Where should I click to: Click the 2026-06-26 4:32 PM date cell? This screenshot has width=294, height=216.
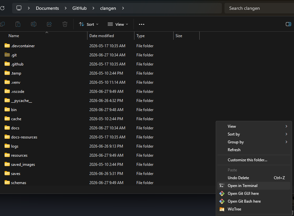(106, 101)
